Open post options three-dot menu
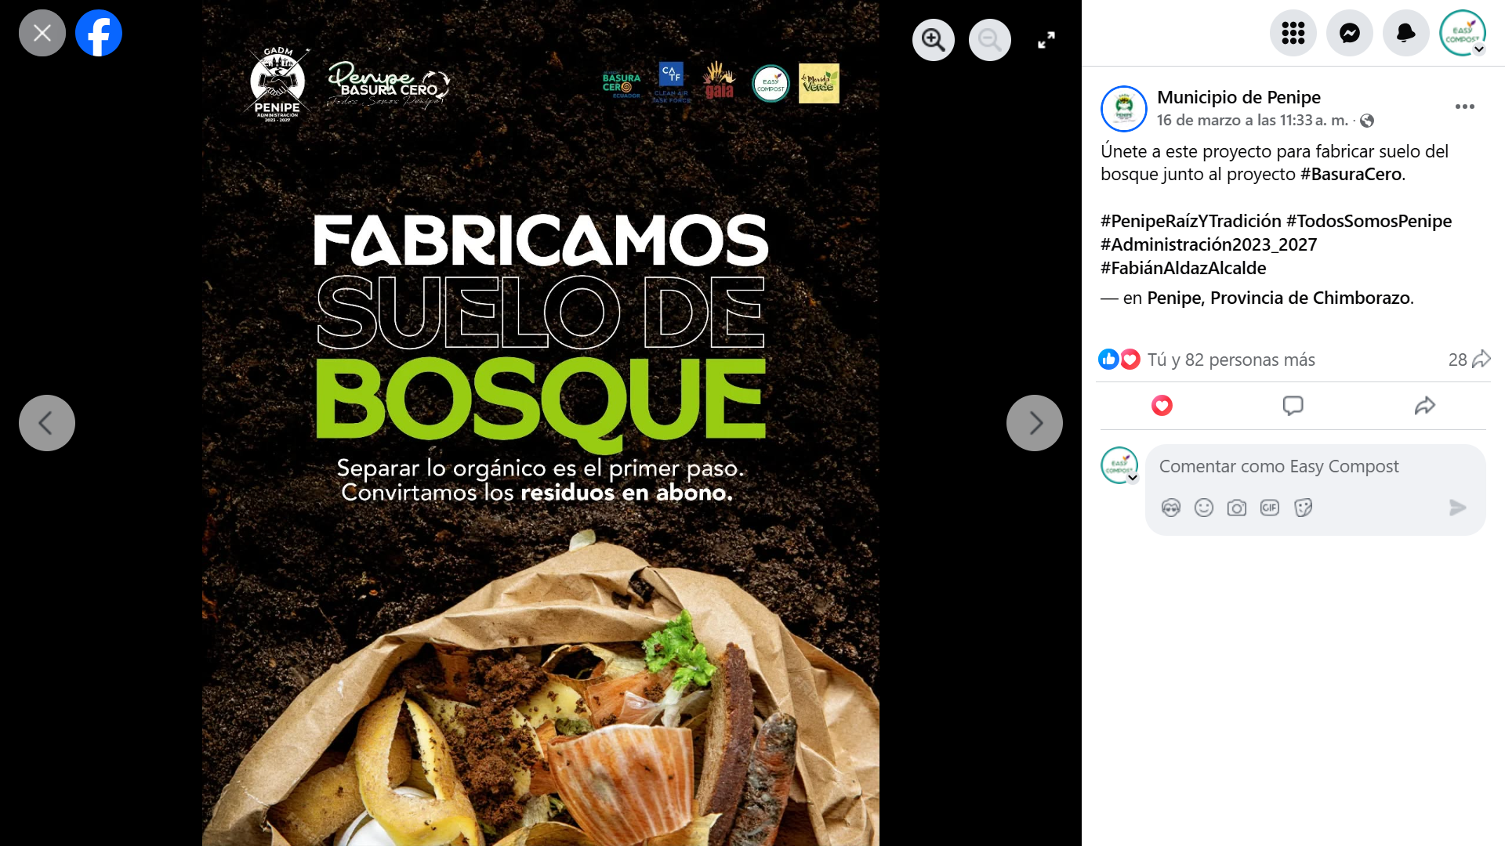The height and width of the screenshot is (846, 1505). (1464, 107)
